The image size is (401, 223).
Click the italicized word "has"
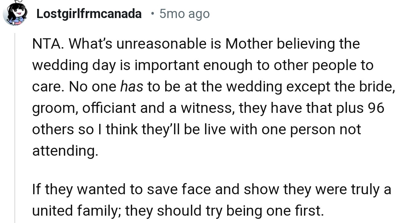[131, 87]
